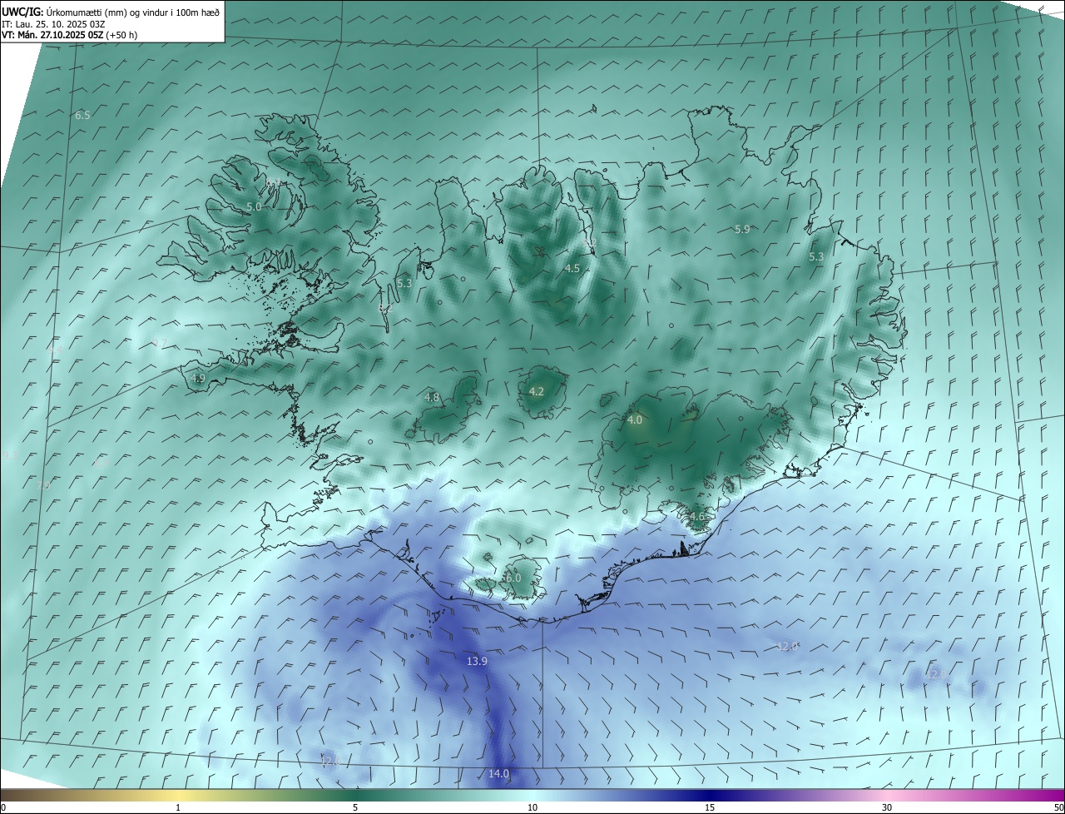The width and height of the screenshot is (1065, 814).
Task: Click the color scale tick label "0"
Action: click(3, 807)
